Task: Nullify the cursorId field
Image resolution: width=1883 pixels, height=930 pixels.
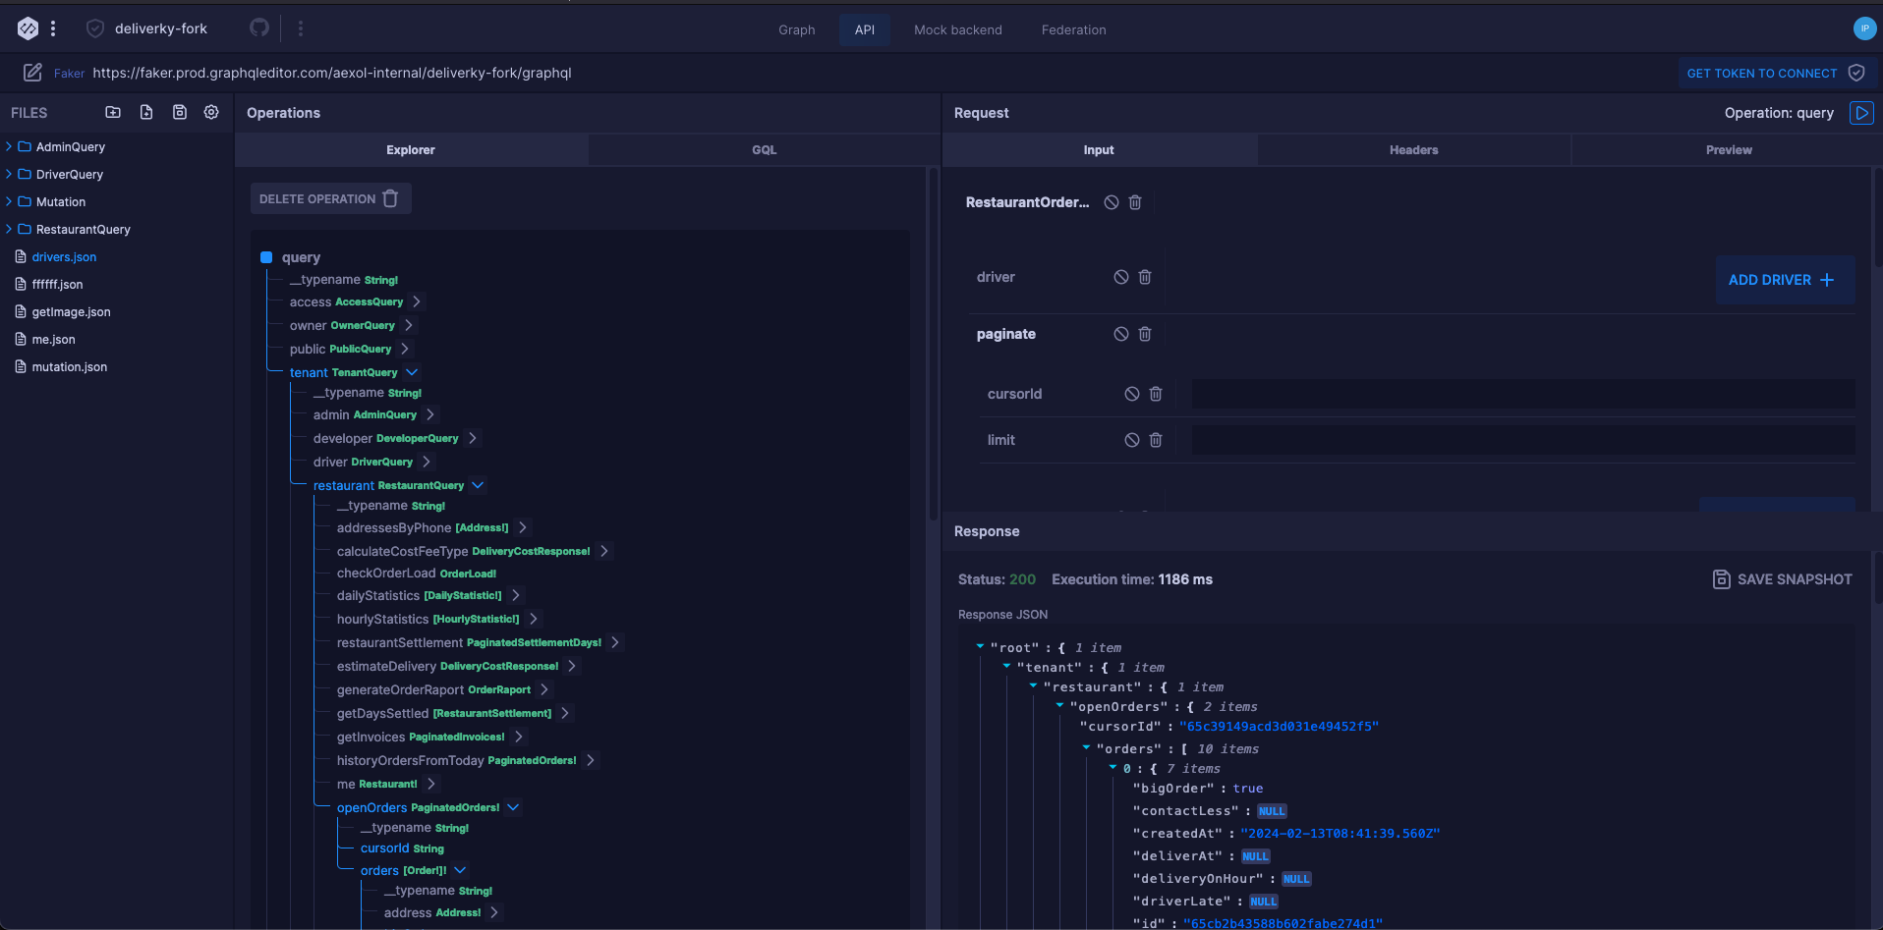Action: point(1132,394)
